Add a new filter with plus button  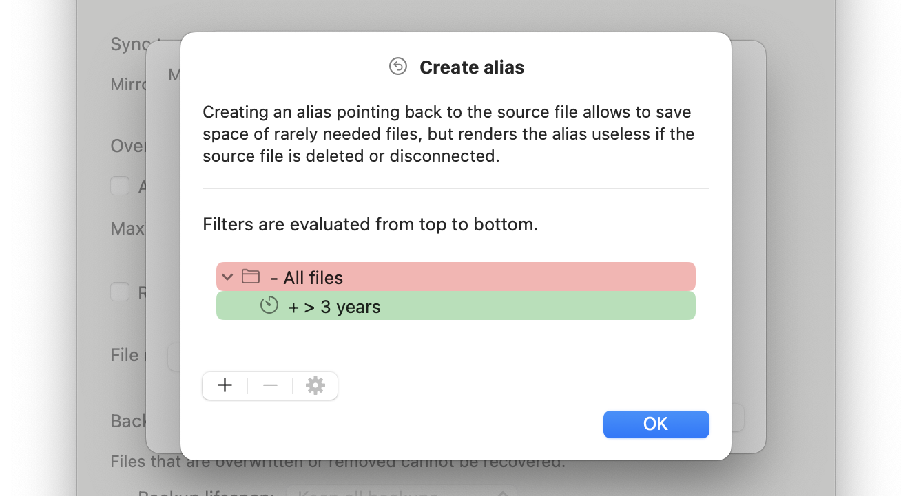[x=225, y=386]
